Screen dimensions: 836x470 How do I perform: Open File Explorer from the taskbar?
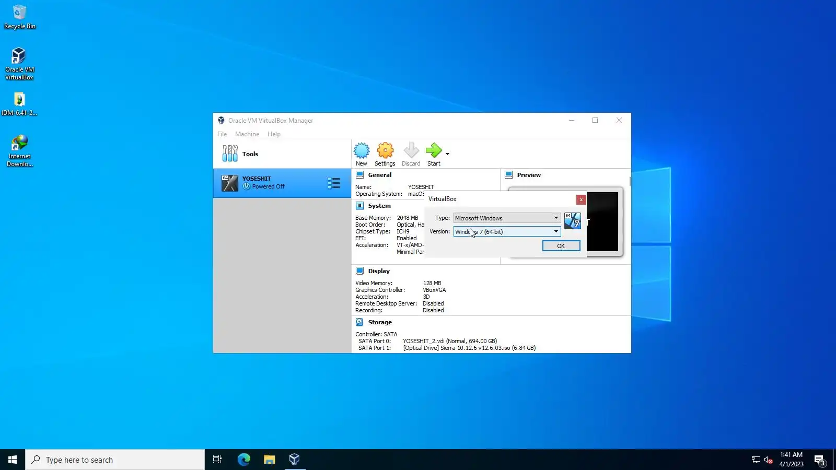(x=269, y=460)
